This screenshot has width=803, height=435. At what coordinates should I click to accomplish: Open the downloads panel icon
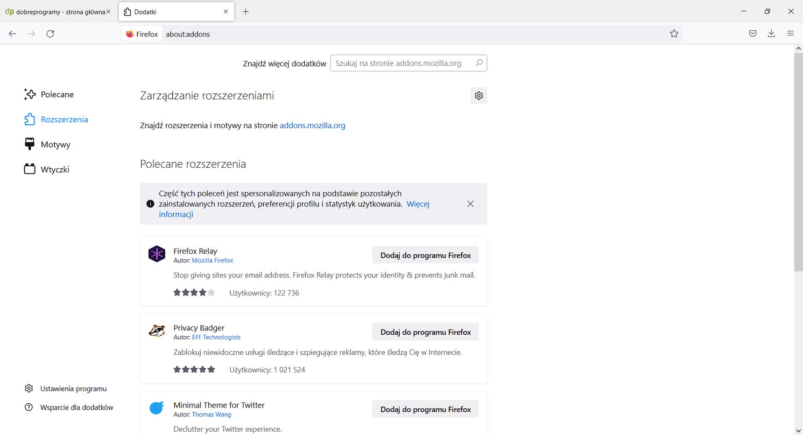tap(771, 34)
